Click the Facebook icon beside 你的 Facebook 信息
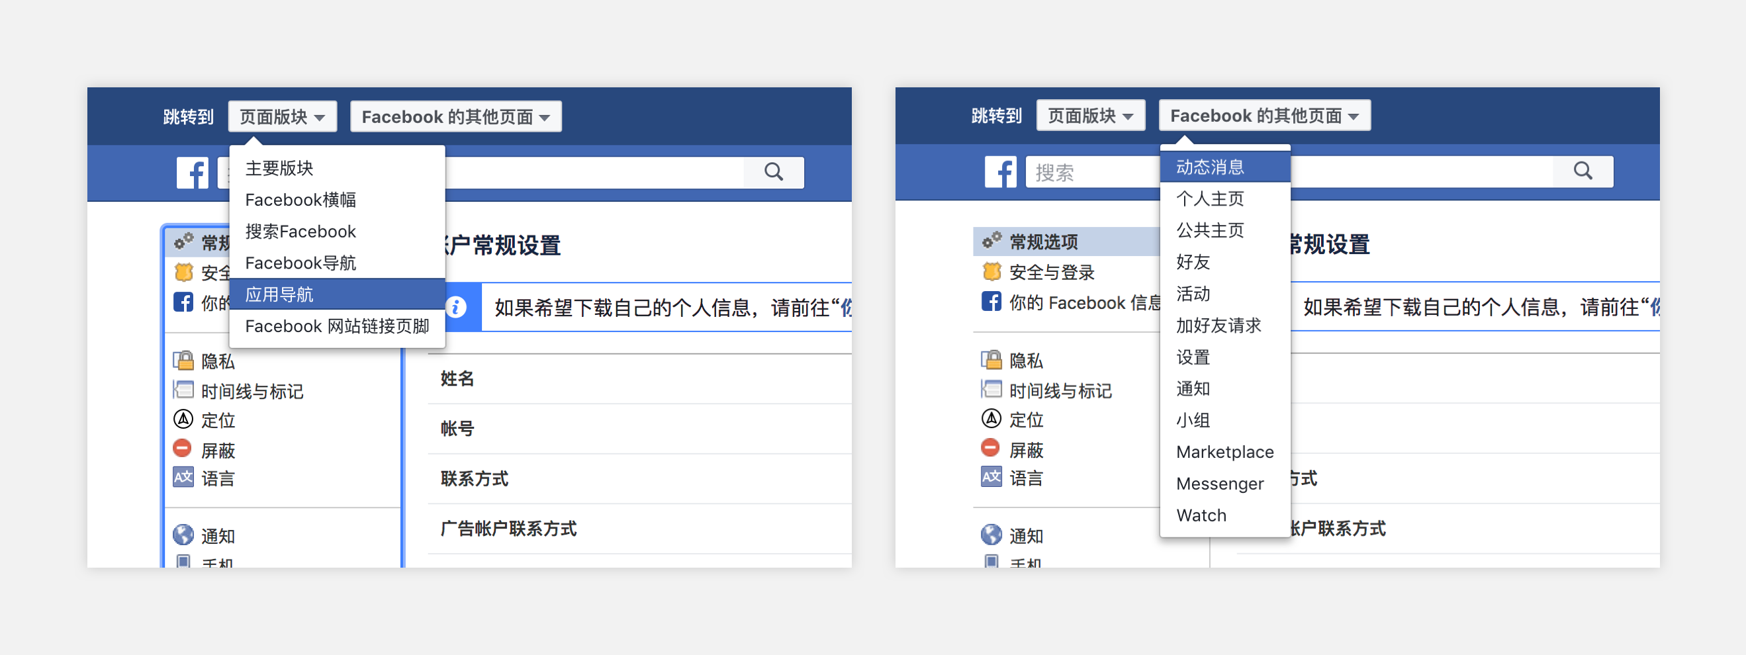The image size is (1746, 655). (991, 302)
